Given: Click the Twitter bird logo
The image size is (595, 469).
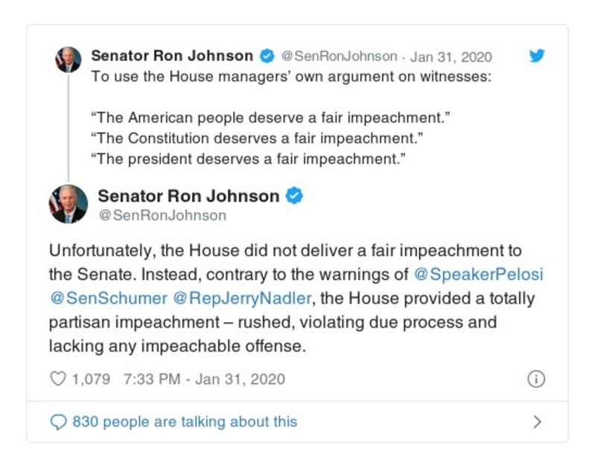Looking at the screenshot, I should click(x=537, y=57).
